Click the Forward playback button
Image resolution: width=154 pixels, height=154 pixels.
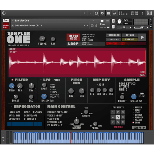(130, 39)
